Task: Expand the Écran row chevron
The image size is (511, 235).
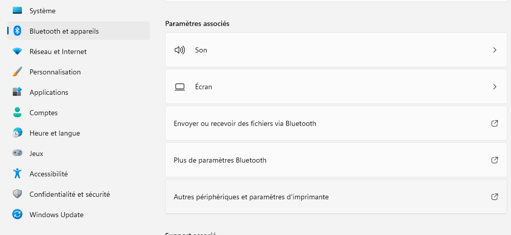Action: pyautogui.click(x=495, y=87)
